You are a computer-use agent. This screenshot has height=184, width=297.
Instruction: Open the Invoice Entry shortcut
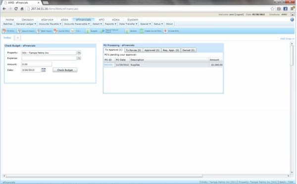click(171, 31)
